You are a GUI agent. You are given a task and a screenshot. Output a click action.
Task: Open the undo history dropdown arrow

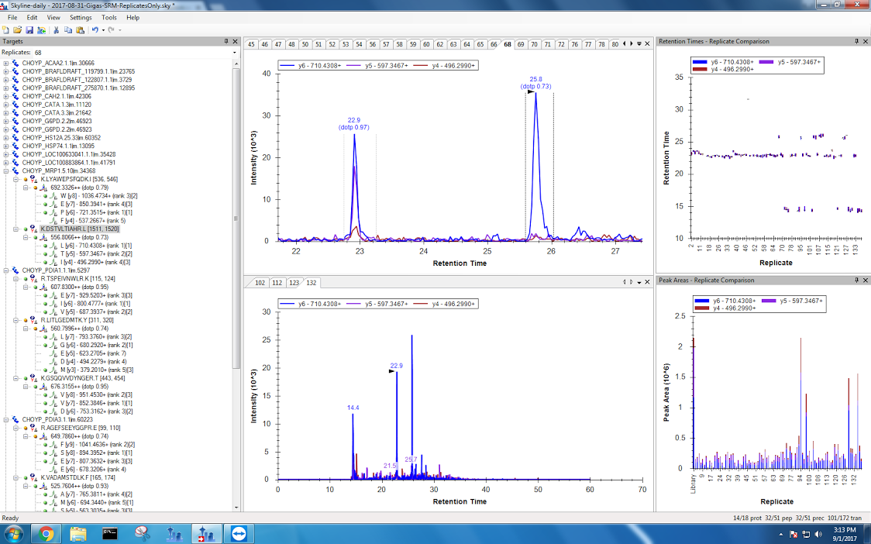[102, 29]
